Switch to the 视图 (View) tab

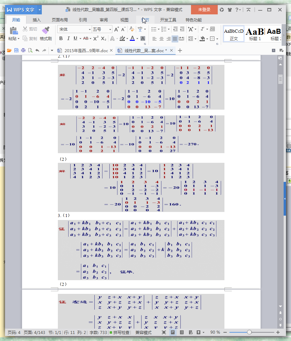[x=124, y=20]
